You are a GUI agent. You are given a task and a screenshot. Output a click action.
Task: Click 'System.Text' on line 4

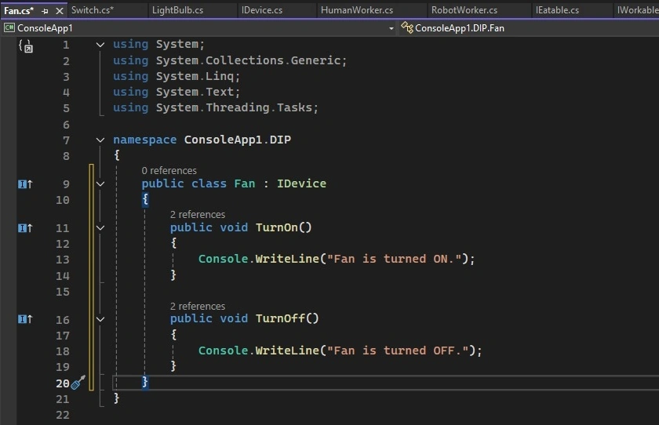point(195,92)
